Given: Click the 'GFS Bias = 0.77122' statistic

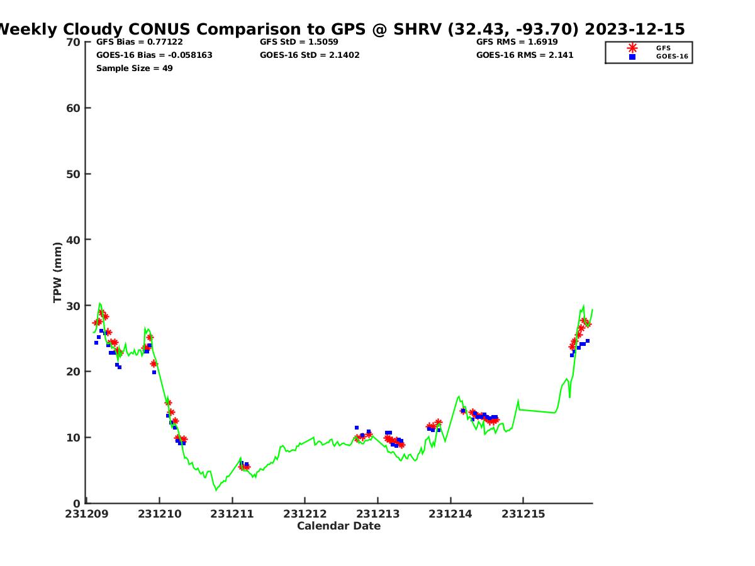Looking at the screenshot, I should (x=140, y=42).
